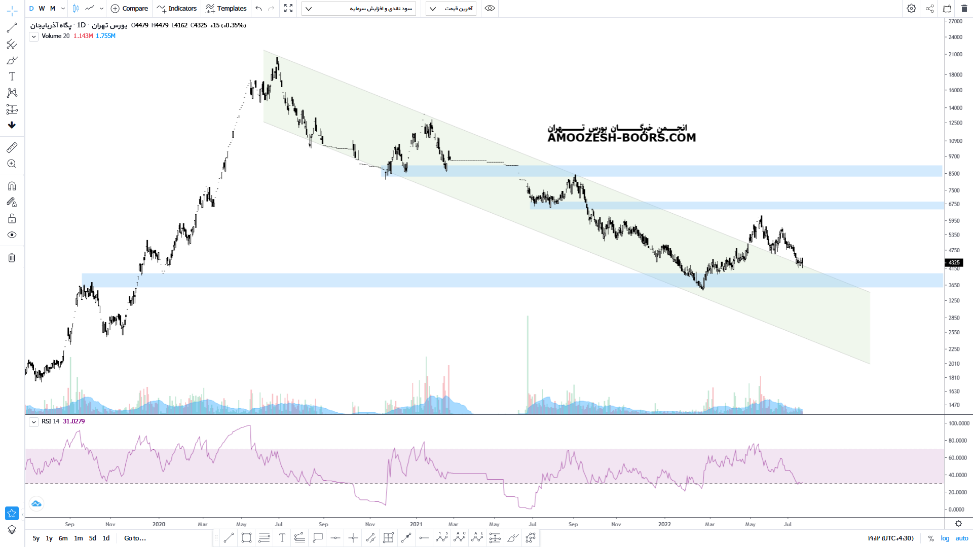Click the 4325 current price label
The image size is (973, 547).
pyautogui.click(x=954, y=262)
